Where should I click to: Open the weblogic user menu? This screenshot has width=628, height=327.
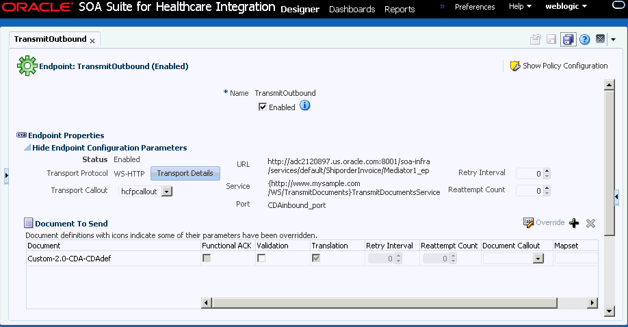tap(566, 6)
